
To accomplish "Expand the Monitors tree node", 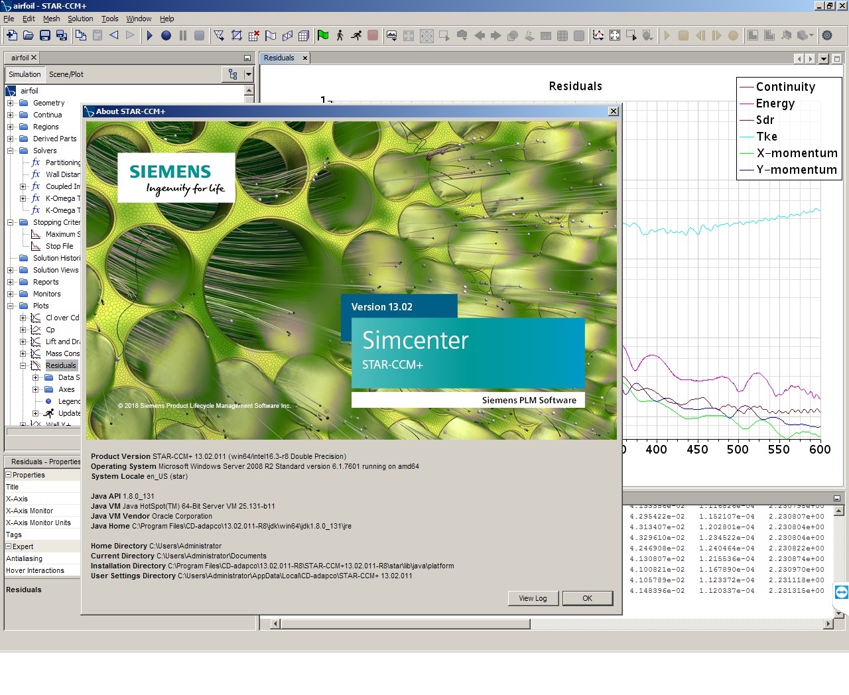I will pyautogui.click(x=10, y=294).
